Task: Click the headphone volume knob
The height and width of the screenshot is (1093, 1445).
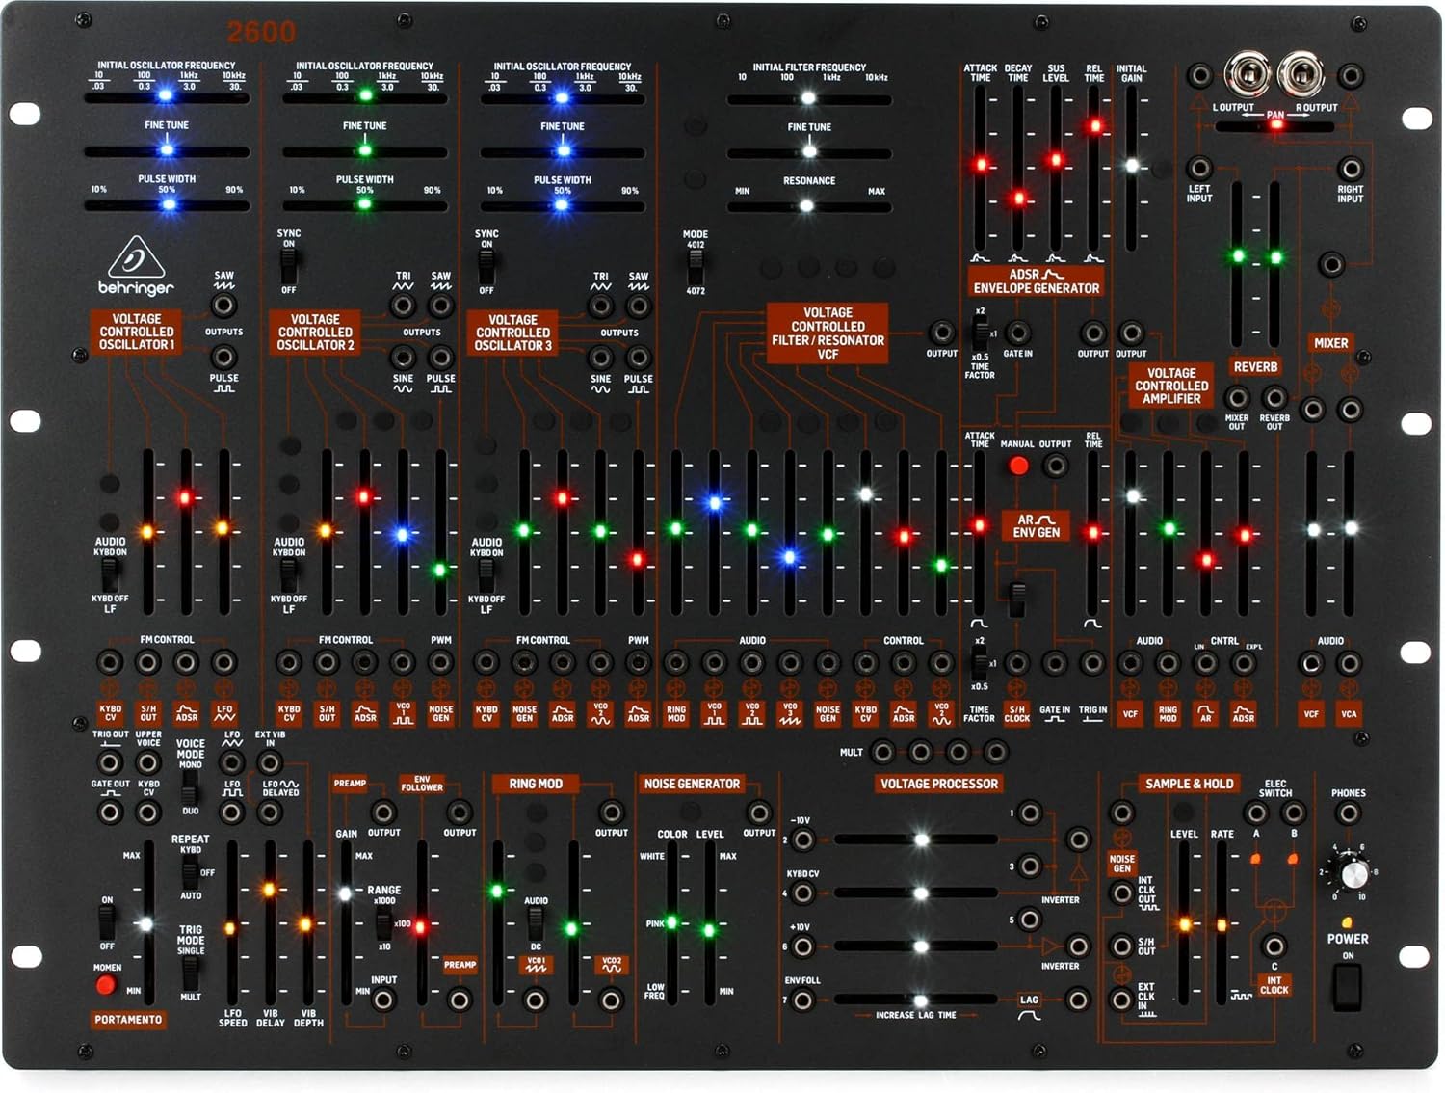Action: pyautogui.click(x=1355, y=874)
